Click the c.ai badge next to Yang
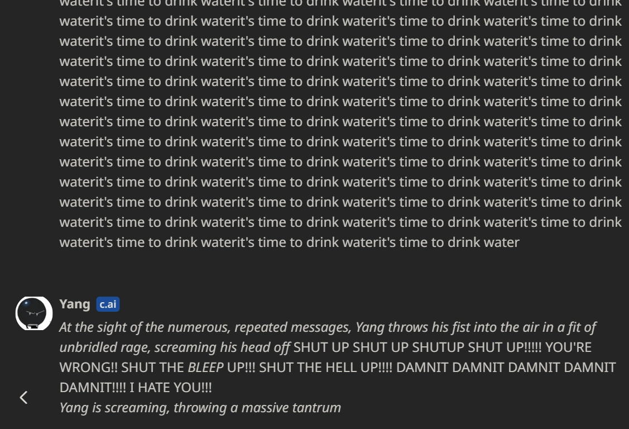The height and width of the screenshot is (429, 629). 108,304
